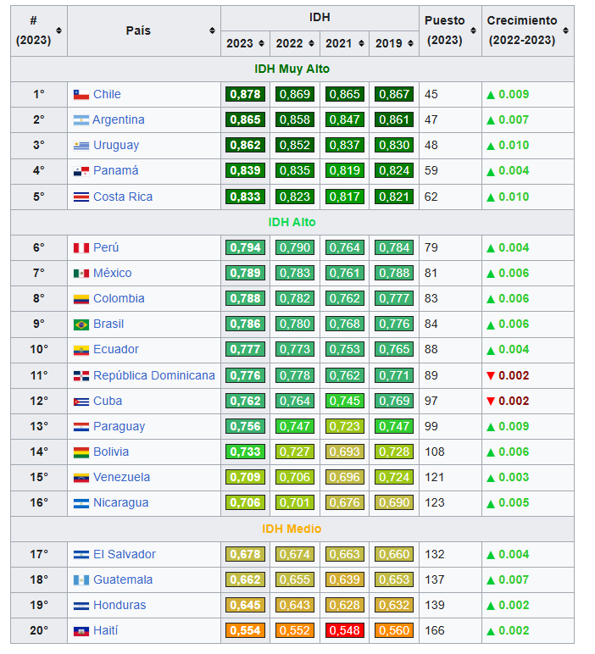
Task: Click rank 20° in first column
Action: point(39,631)
